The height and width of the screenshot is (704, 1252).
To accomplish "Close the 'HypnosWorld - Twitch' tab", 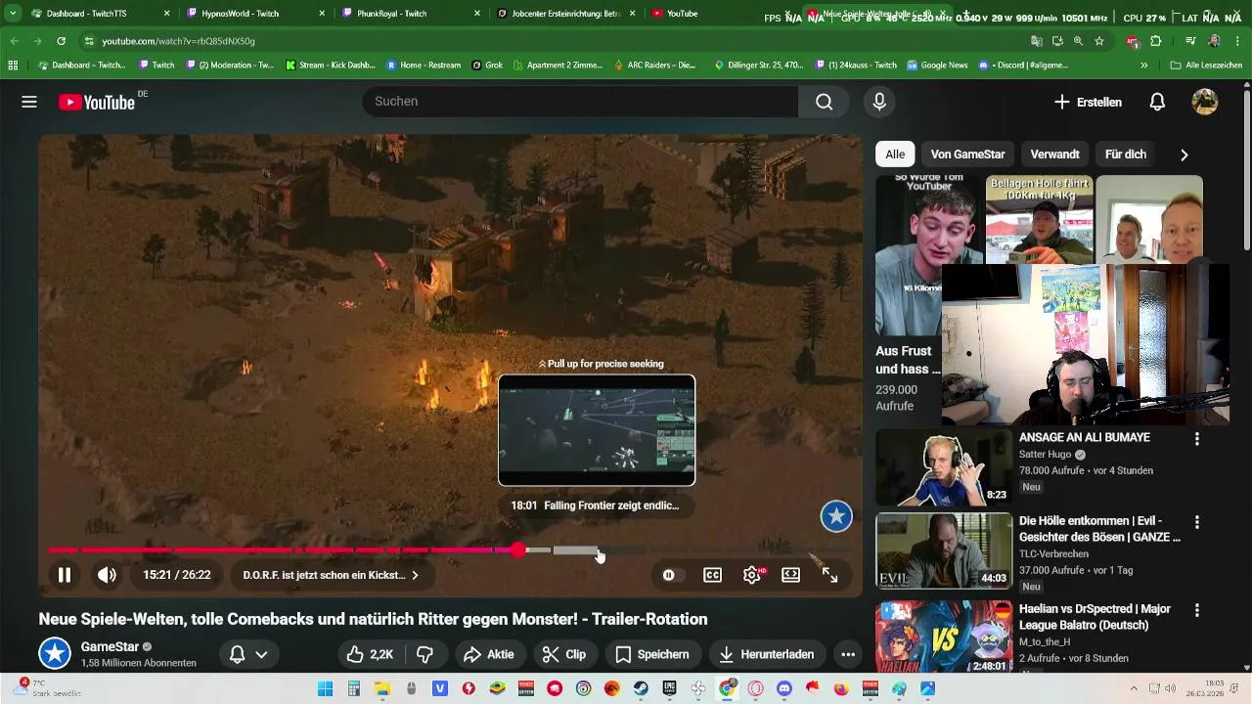I will (321, 14).
